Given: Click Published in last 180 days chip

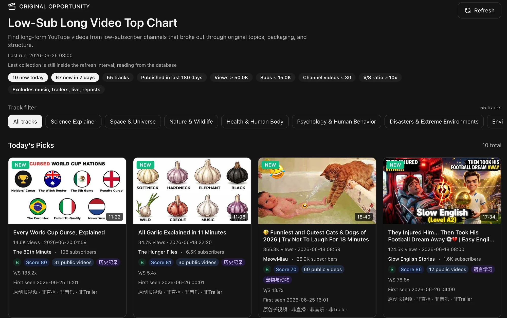Looking at the screenshot, I should 172,77.
